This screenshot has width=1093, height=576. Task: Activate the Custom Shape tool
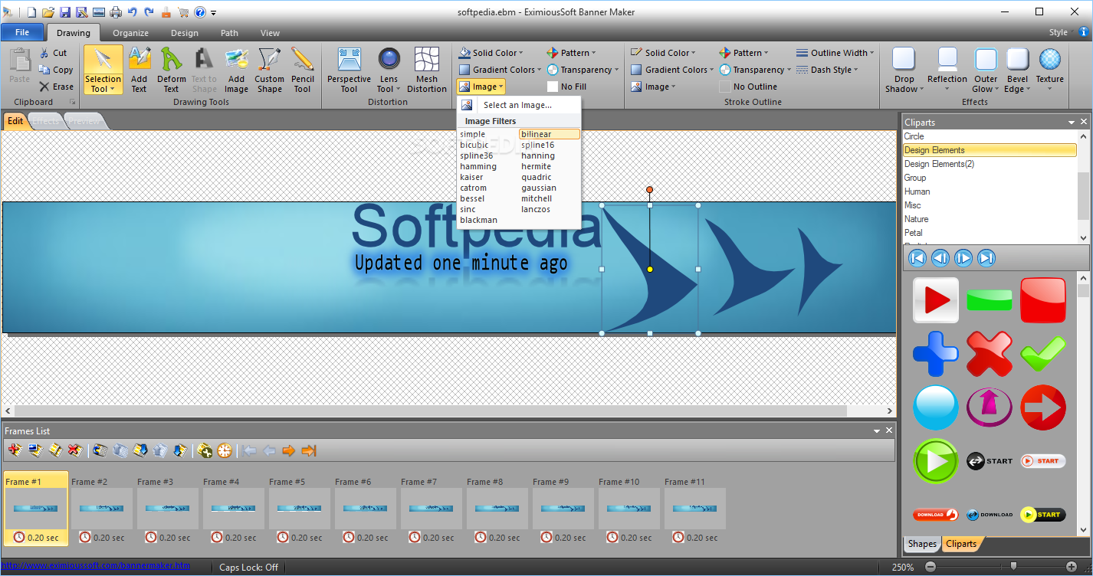click(x=270, y=70)
